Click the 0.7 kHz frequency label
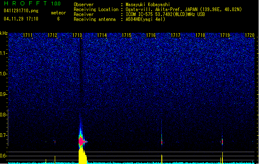This screenshot has width=259, height=164. point(4,135)
